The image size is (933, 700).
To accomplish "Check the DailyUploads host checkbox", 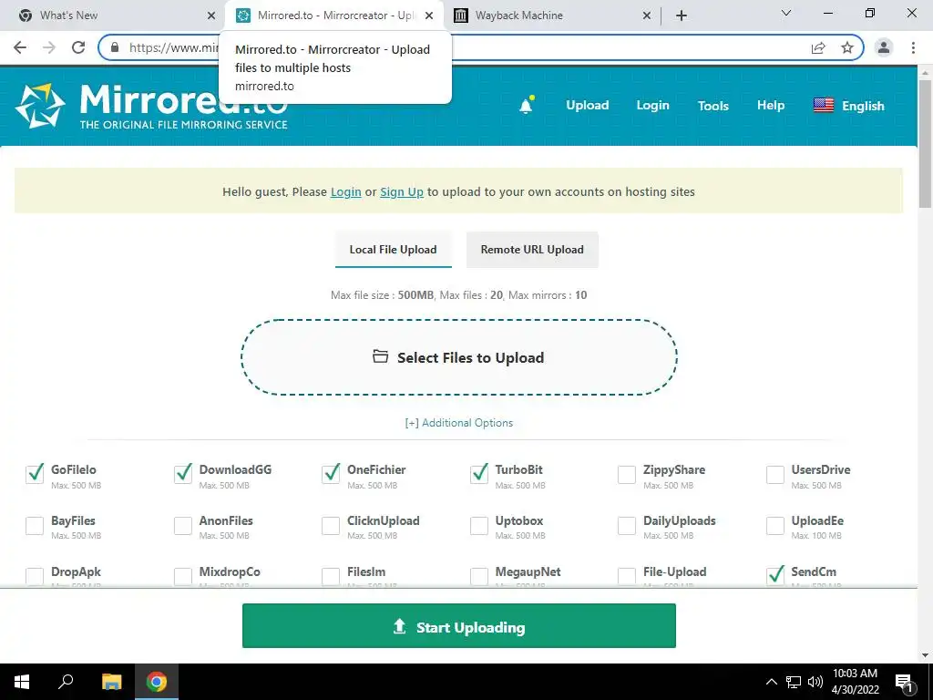I will [627, 526].
